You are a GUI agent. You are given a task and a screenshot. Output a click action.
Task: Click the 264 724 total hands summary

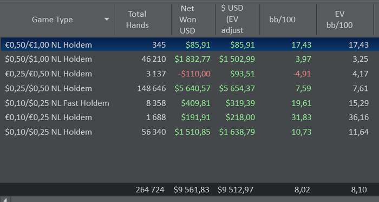click(150, 190)
